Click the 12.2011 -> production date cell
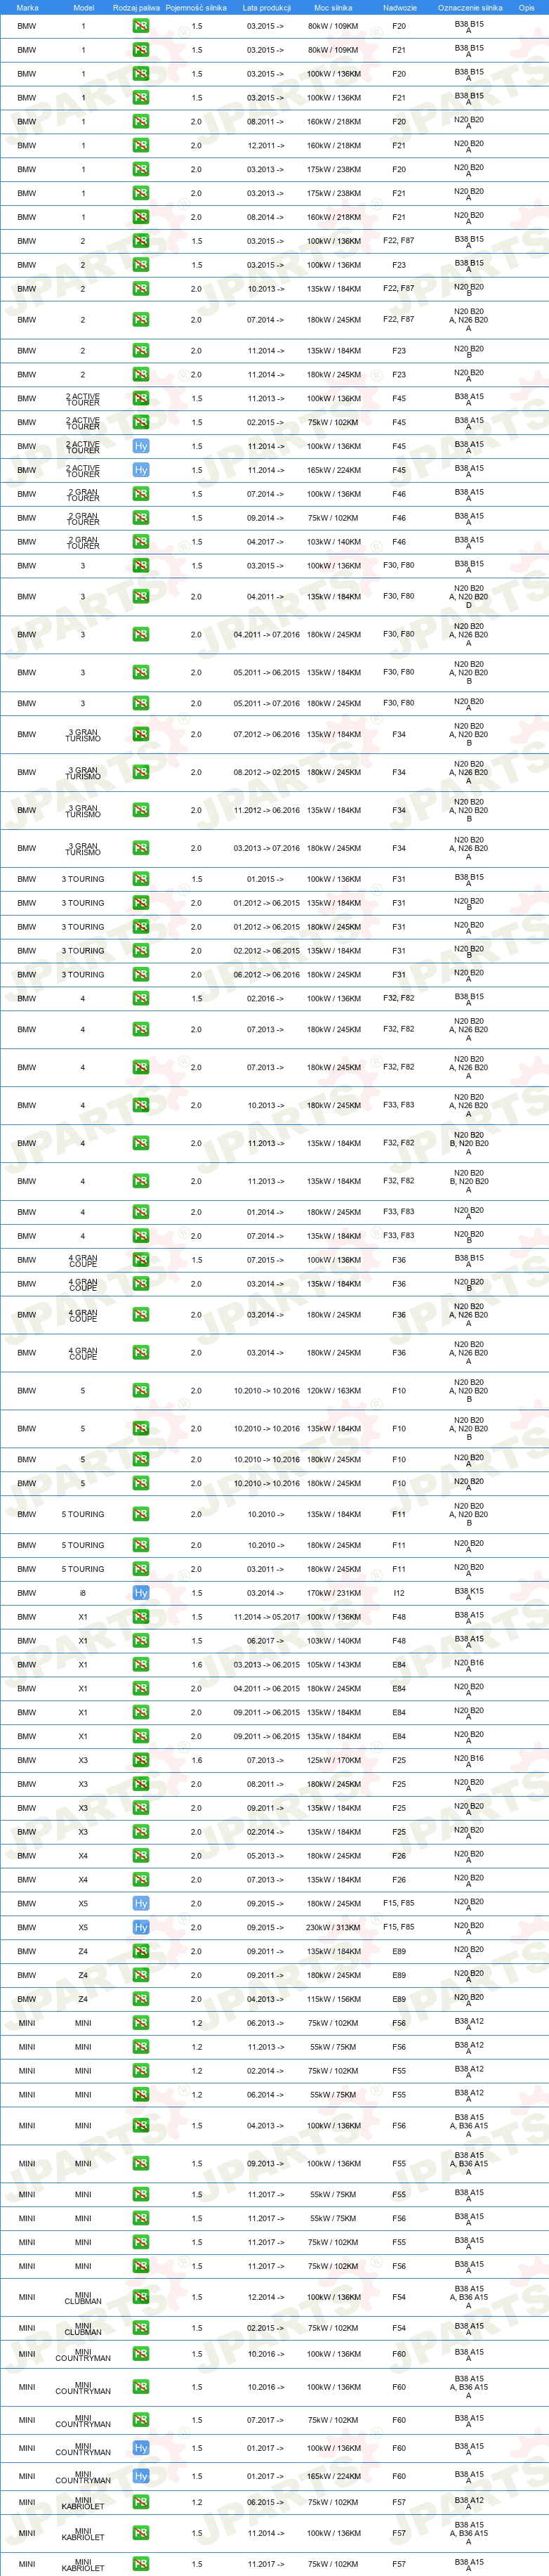 [266, 145]
